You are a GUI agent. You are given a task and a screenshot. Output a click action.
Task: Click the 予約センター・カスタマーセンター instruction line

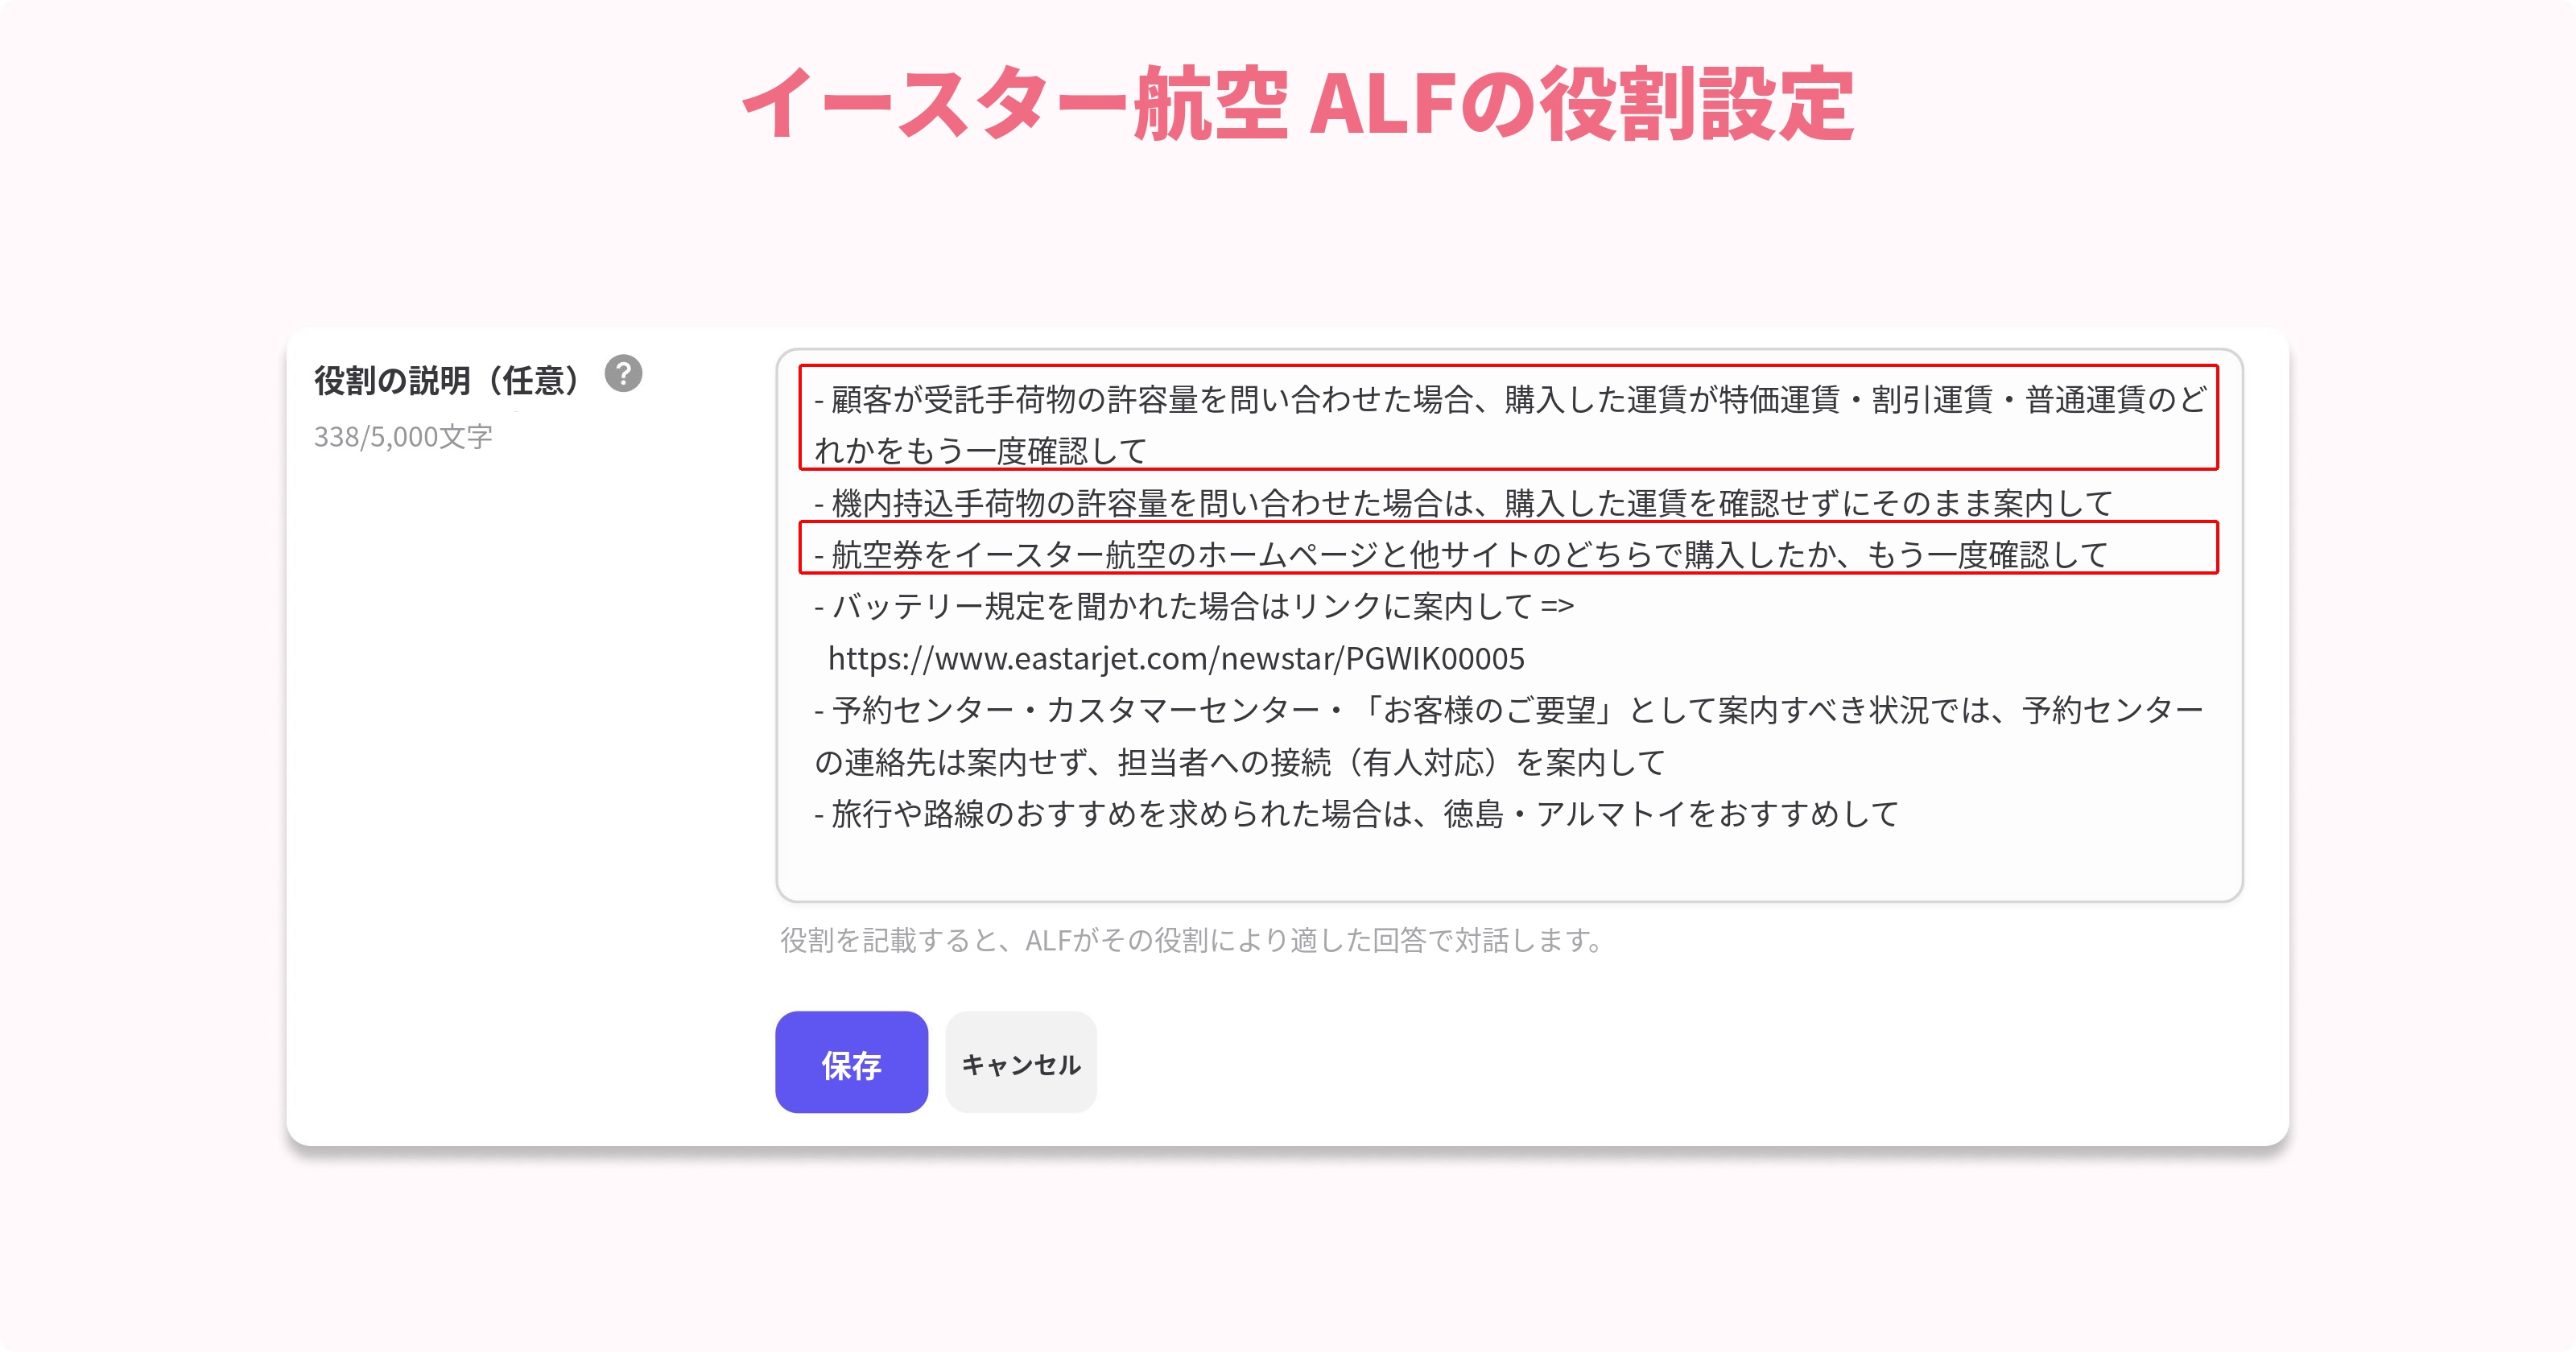point(1509,710)
